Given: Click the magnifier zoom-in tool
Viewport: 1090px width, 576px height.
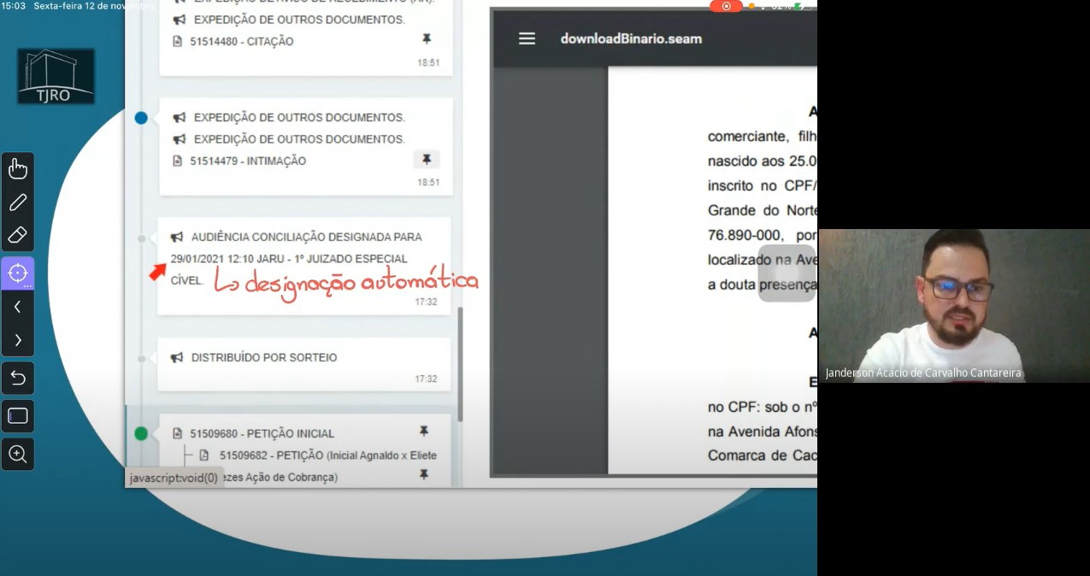Looking at the screenshot, I should (18, 454).
